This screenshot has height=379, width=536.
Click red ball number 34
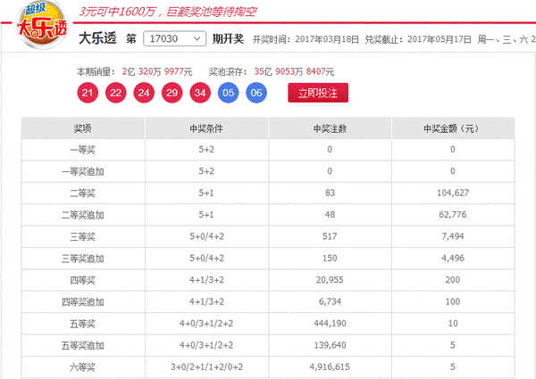(x=200, y=93)
